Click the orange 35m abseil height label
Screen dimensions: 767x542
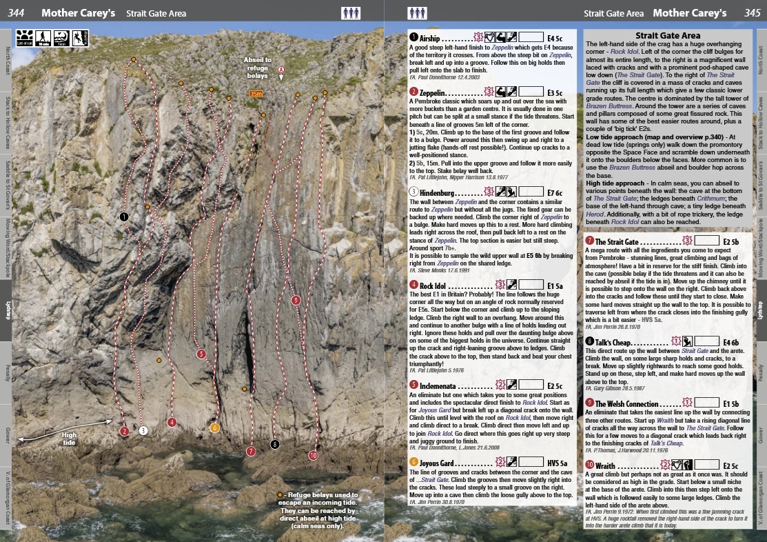[256, 94]
